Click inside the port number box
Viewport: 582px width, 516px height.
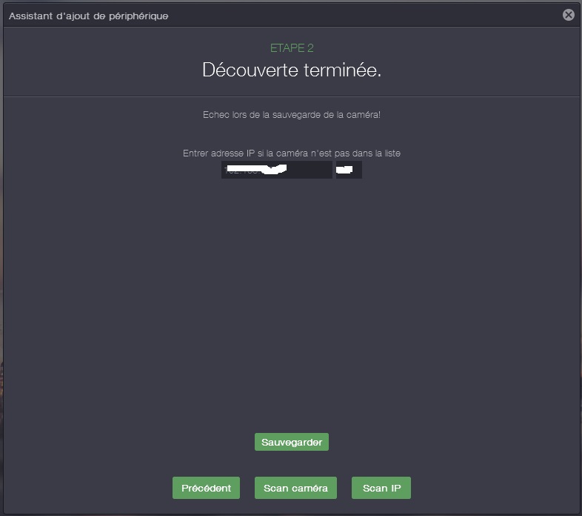[x=349, y=170]
